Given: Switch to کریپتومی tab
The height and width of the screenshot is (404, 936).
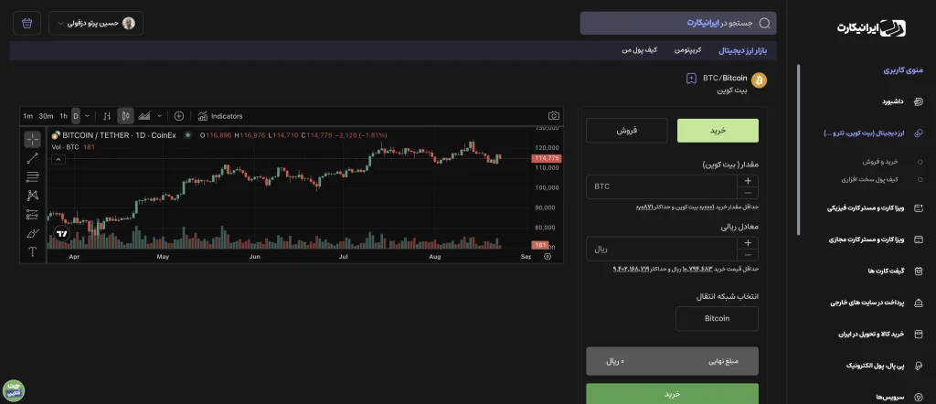Looking at the screenshot, I should 687,50.
